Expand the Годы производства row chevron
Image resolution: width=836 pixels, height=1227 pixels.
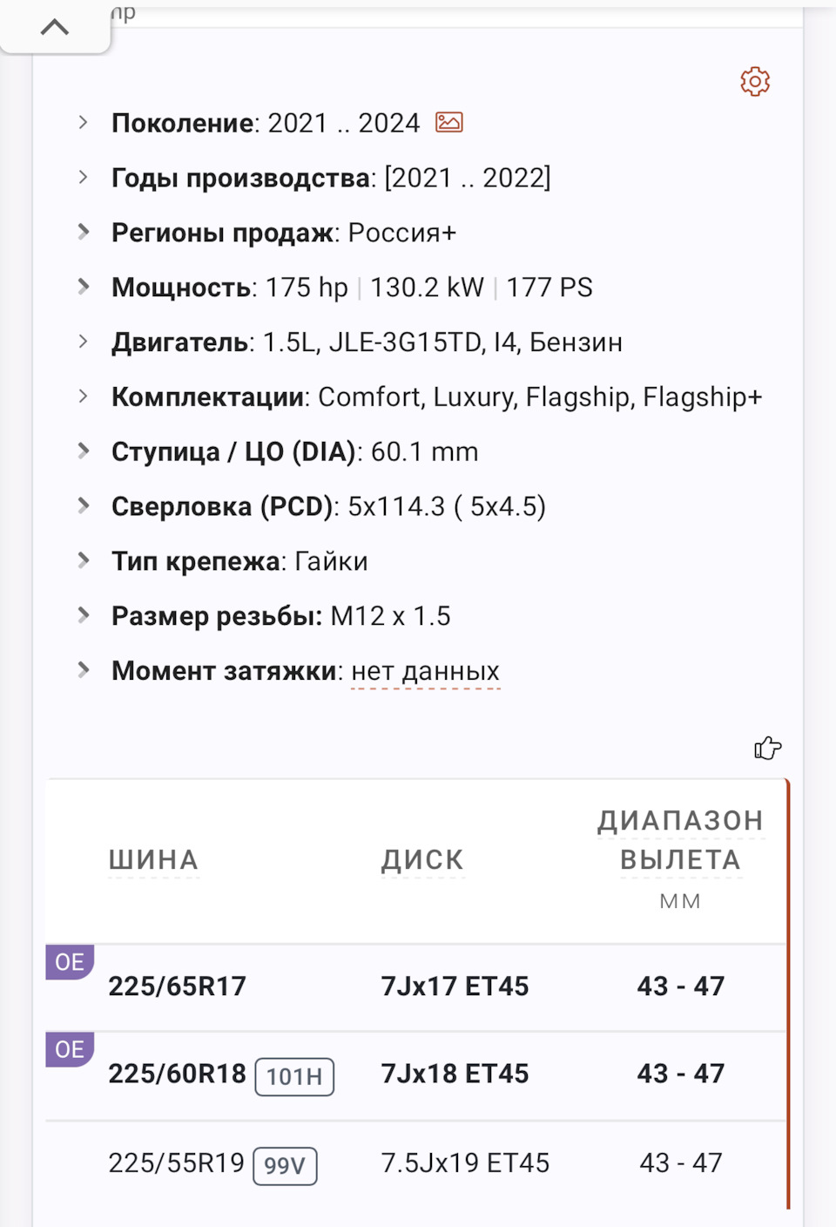coord(84,178)
